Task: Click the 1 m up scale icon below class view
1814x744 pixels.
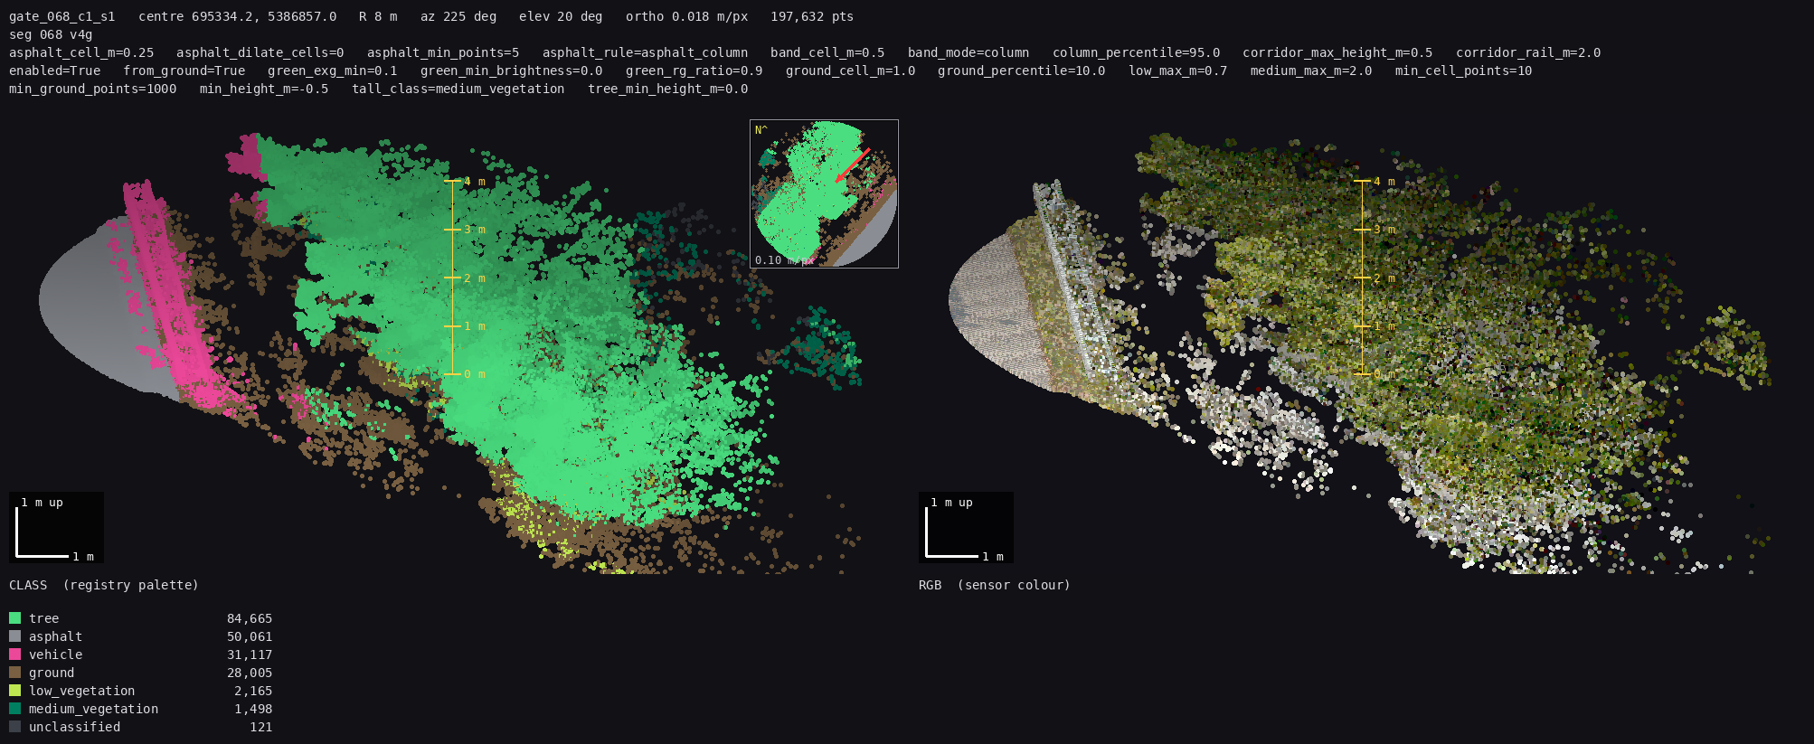Action: tap(56, 528)
